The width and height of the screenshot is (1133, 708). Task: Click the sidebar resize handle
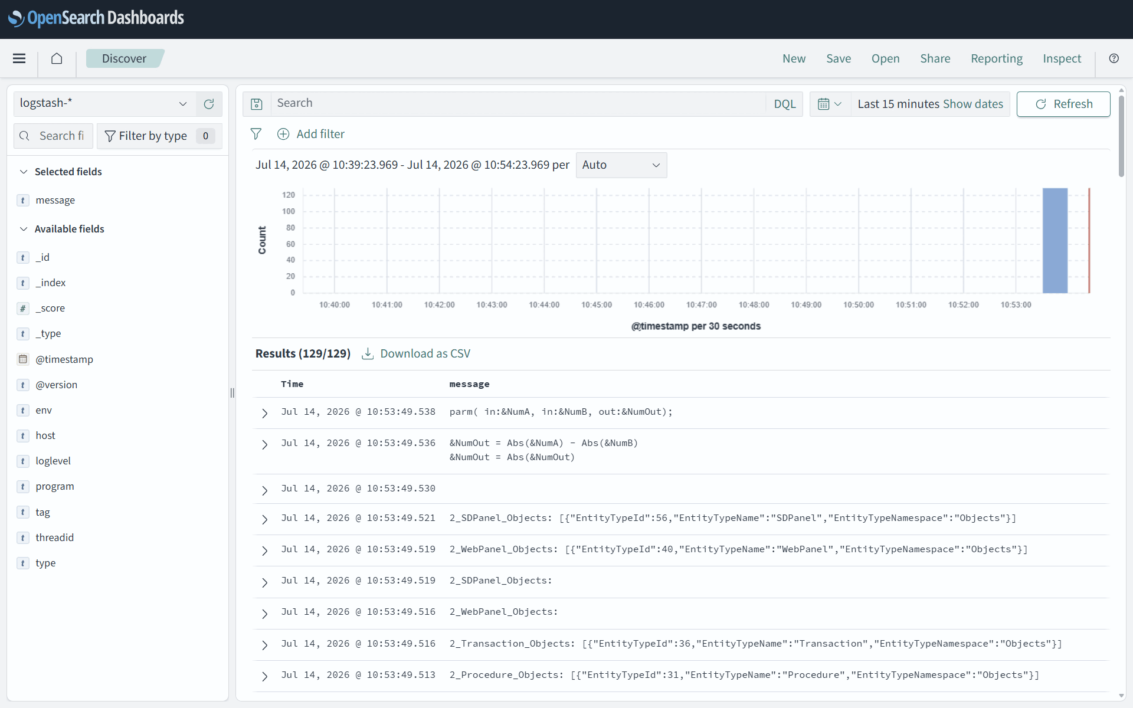233,392
